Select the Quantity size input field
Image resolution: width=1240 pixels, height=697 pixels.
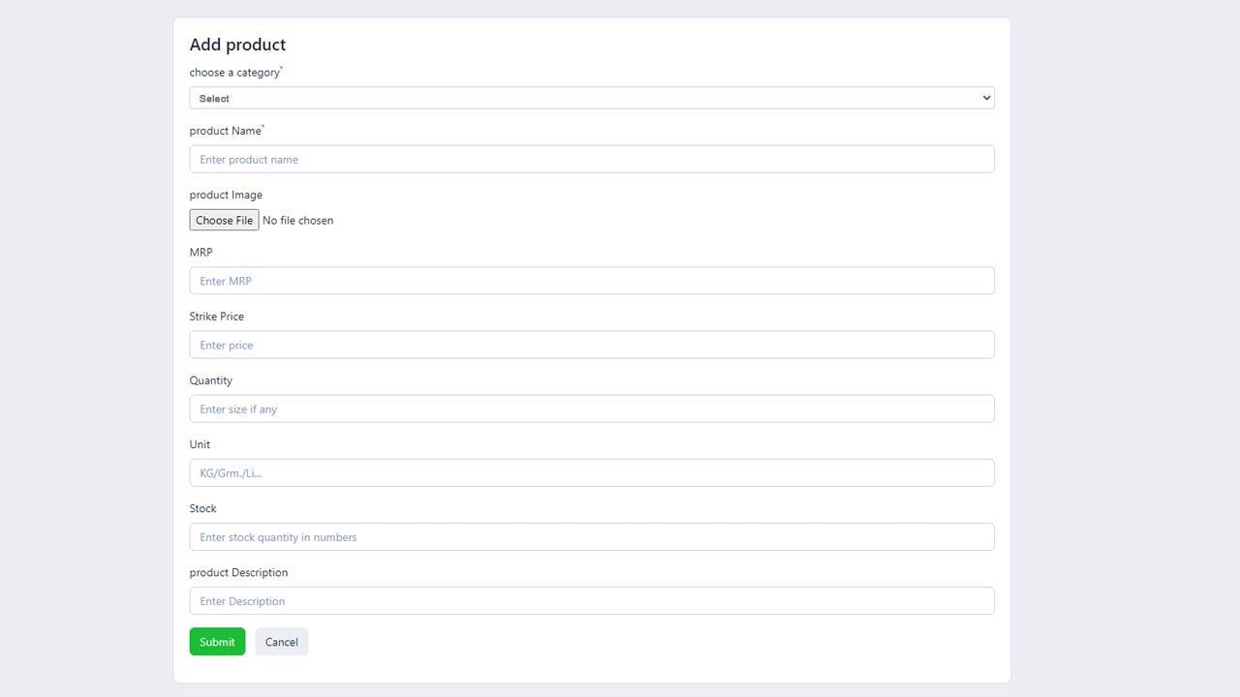(x=591, y=409)
